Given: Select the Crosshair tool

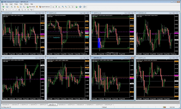Looking at the screenshot, I should coord(6,10).
